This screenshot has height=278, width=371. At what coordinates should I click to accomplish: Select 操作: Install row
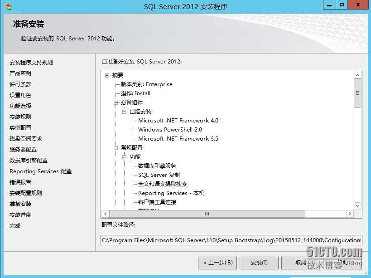tap(135, 93)
